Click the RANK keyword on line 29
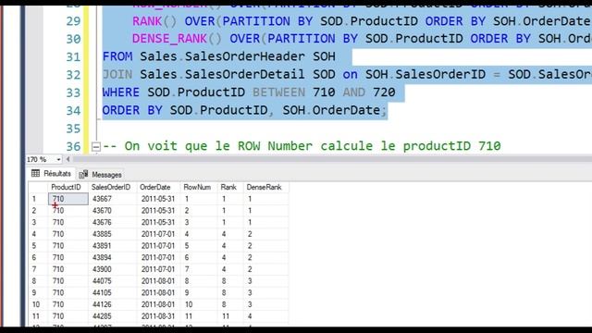This screenshot has height=333, width=592. (x=147, y=20)
